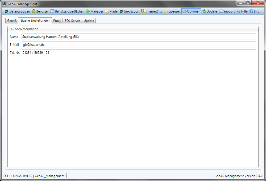The width and height of the screenshot is (266, 181).
Task: Switch to the Proxy tab
Action: click(57, 21)
